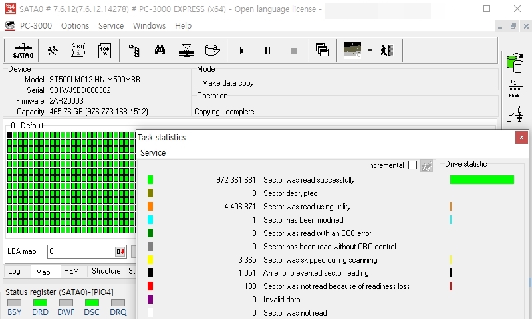Click the sector map build icon

tap(186, 51)
